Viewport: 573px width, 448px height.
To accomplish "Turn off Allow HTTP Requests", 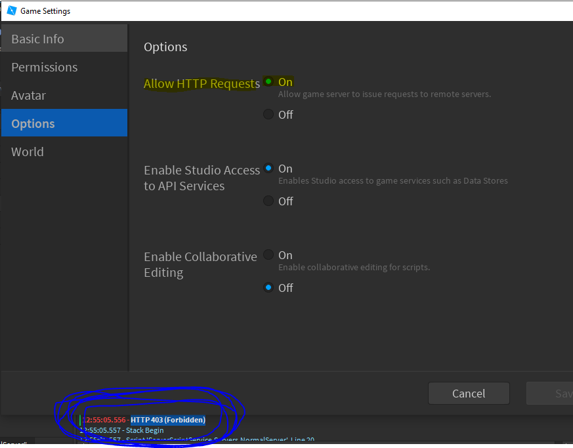I will pyautogui.click(x=268, y=113).
